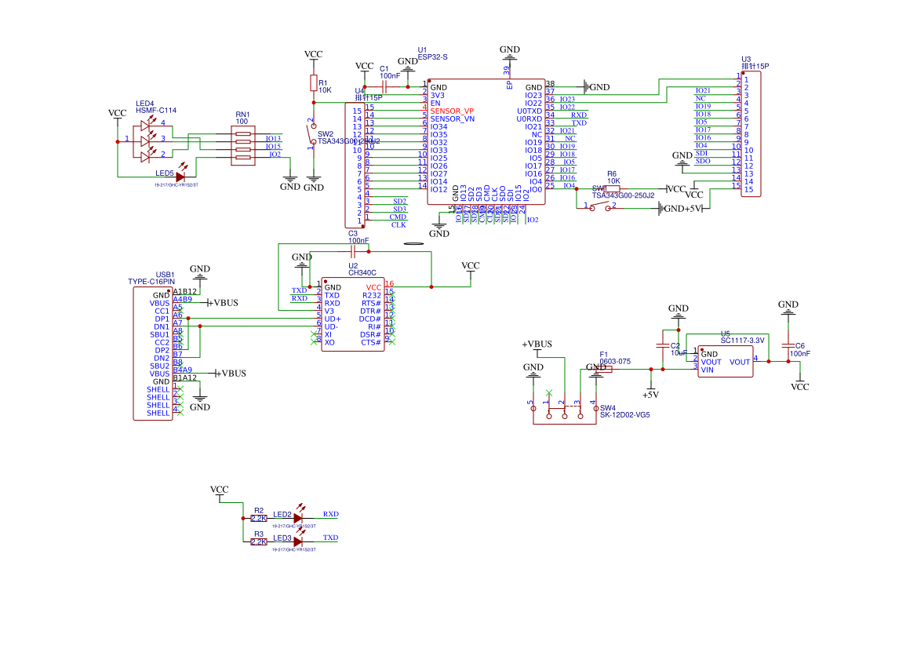Select the R6 10K resistor
Screen dimensions: 917x649
[x=612, y=189]
